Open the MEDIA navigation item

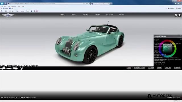point(121,14)
